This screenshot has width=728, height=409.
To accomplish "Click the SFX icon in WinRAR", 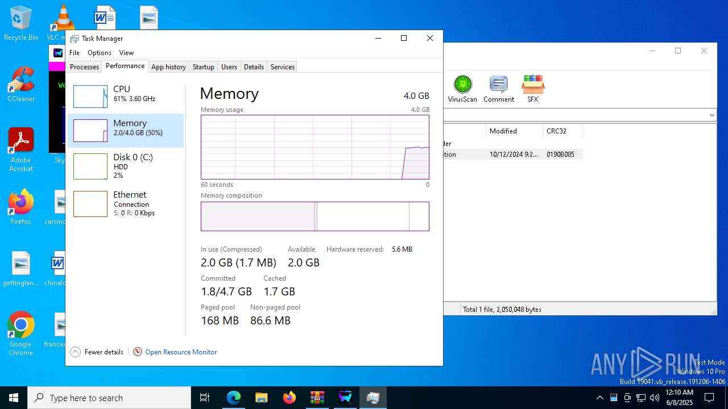I will coord(532,89).
